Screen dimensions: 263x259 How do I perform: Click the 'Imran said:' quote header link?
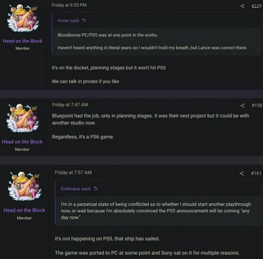pyautogui.click(x=68, y=21)
